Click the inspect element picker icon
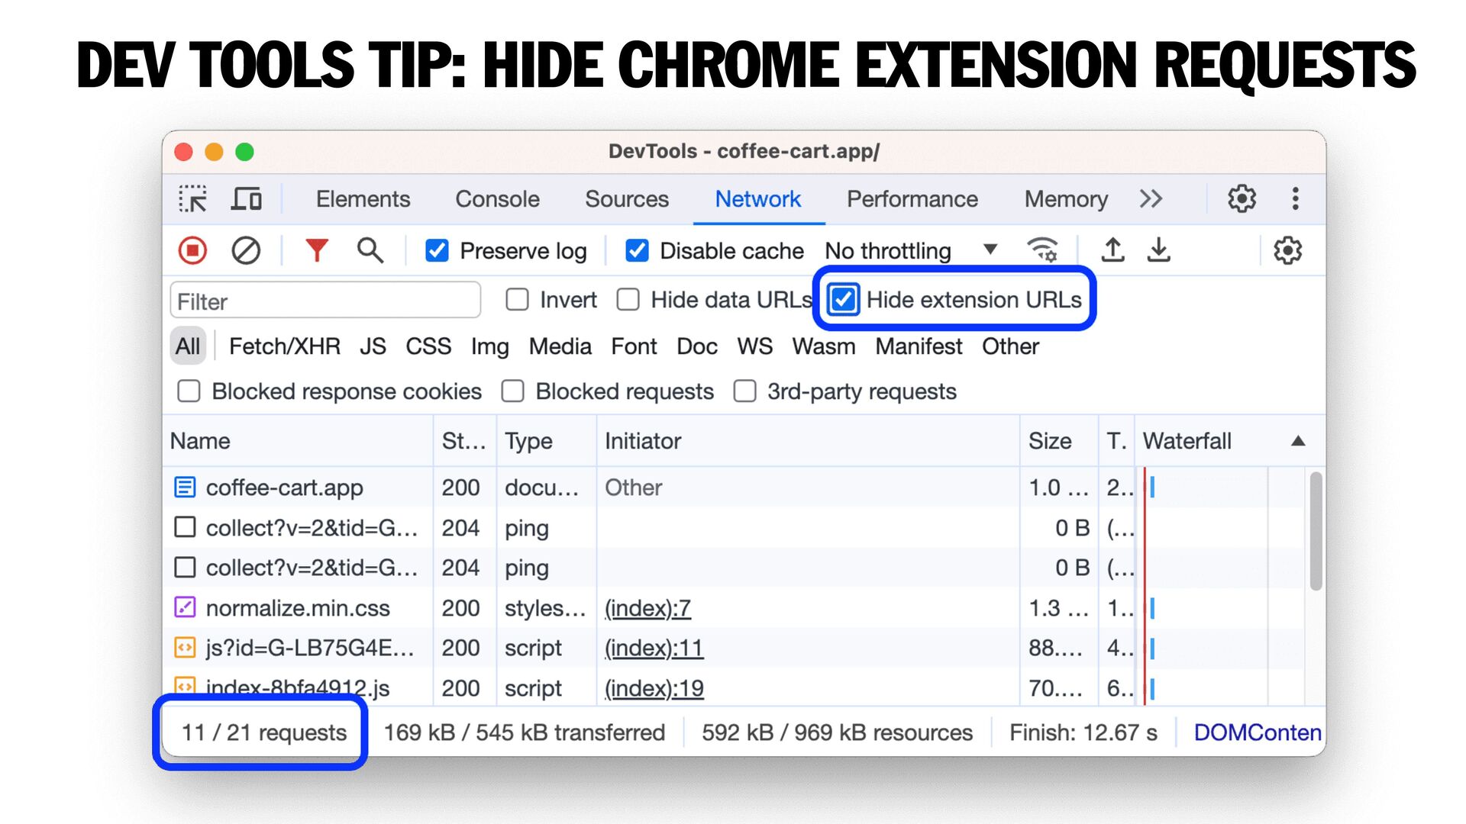The height and width of the screenshot is (824, 1466). point(192,199)
